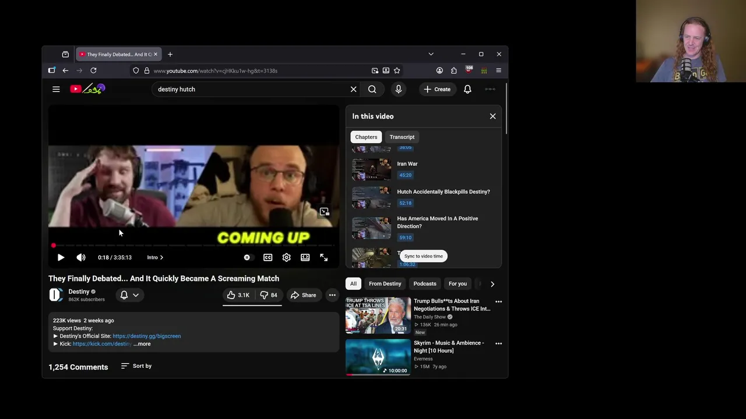
Task: Open the Destiny channel name link
Action: pos(79,292)
